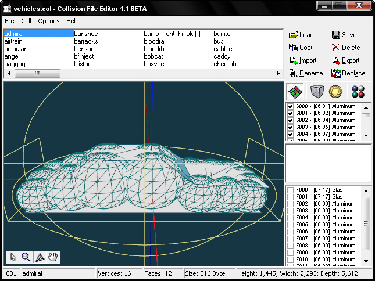Open the Options menu
This screenshot has height=281, width=375.
click(x=49, y=21)
